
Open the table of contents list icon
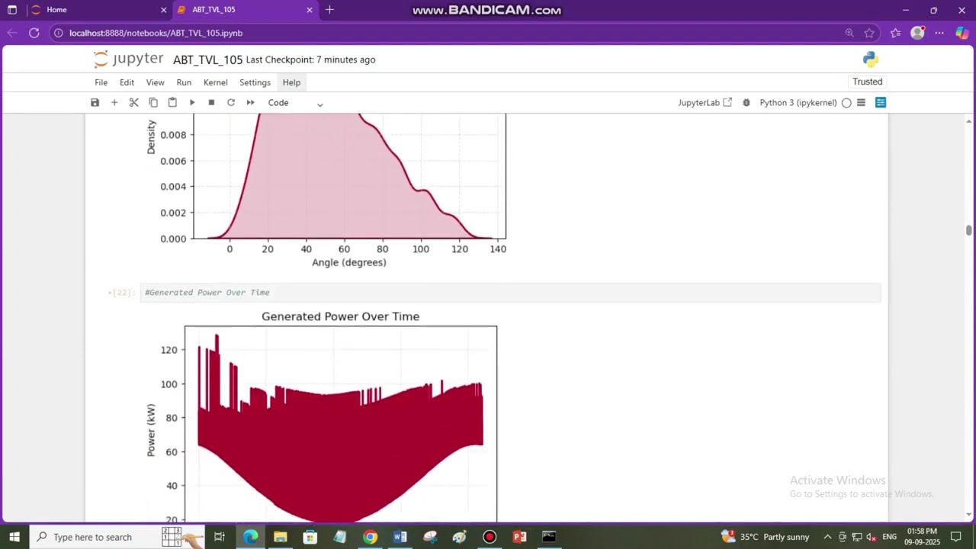point(861,102)
